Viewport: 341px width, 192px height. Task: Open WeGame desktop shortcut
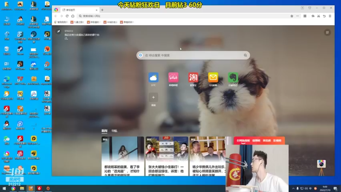pos(20,66)
